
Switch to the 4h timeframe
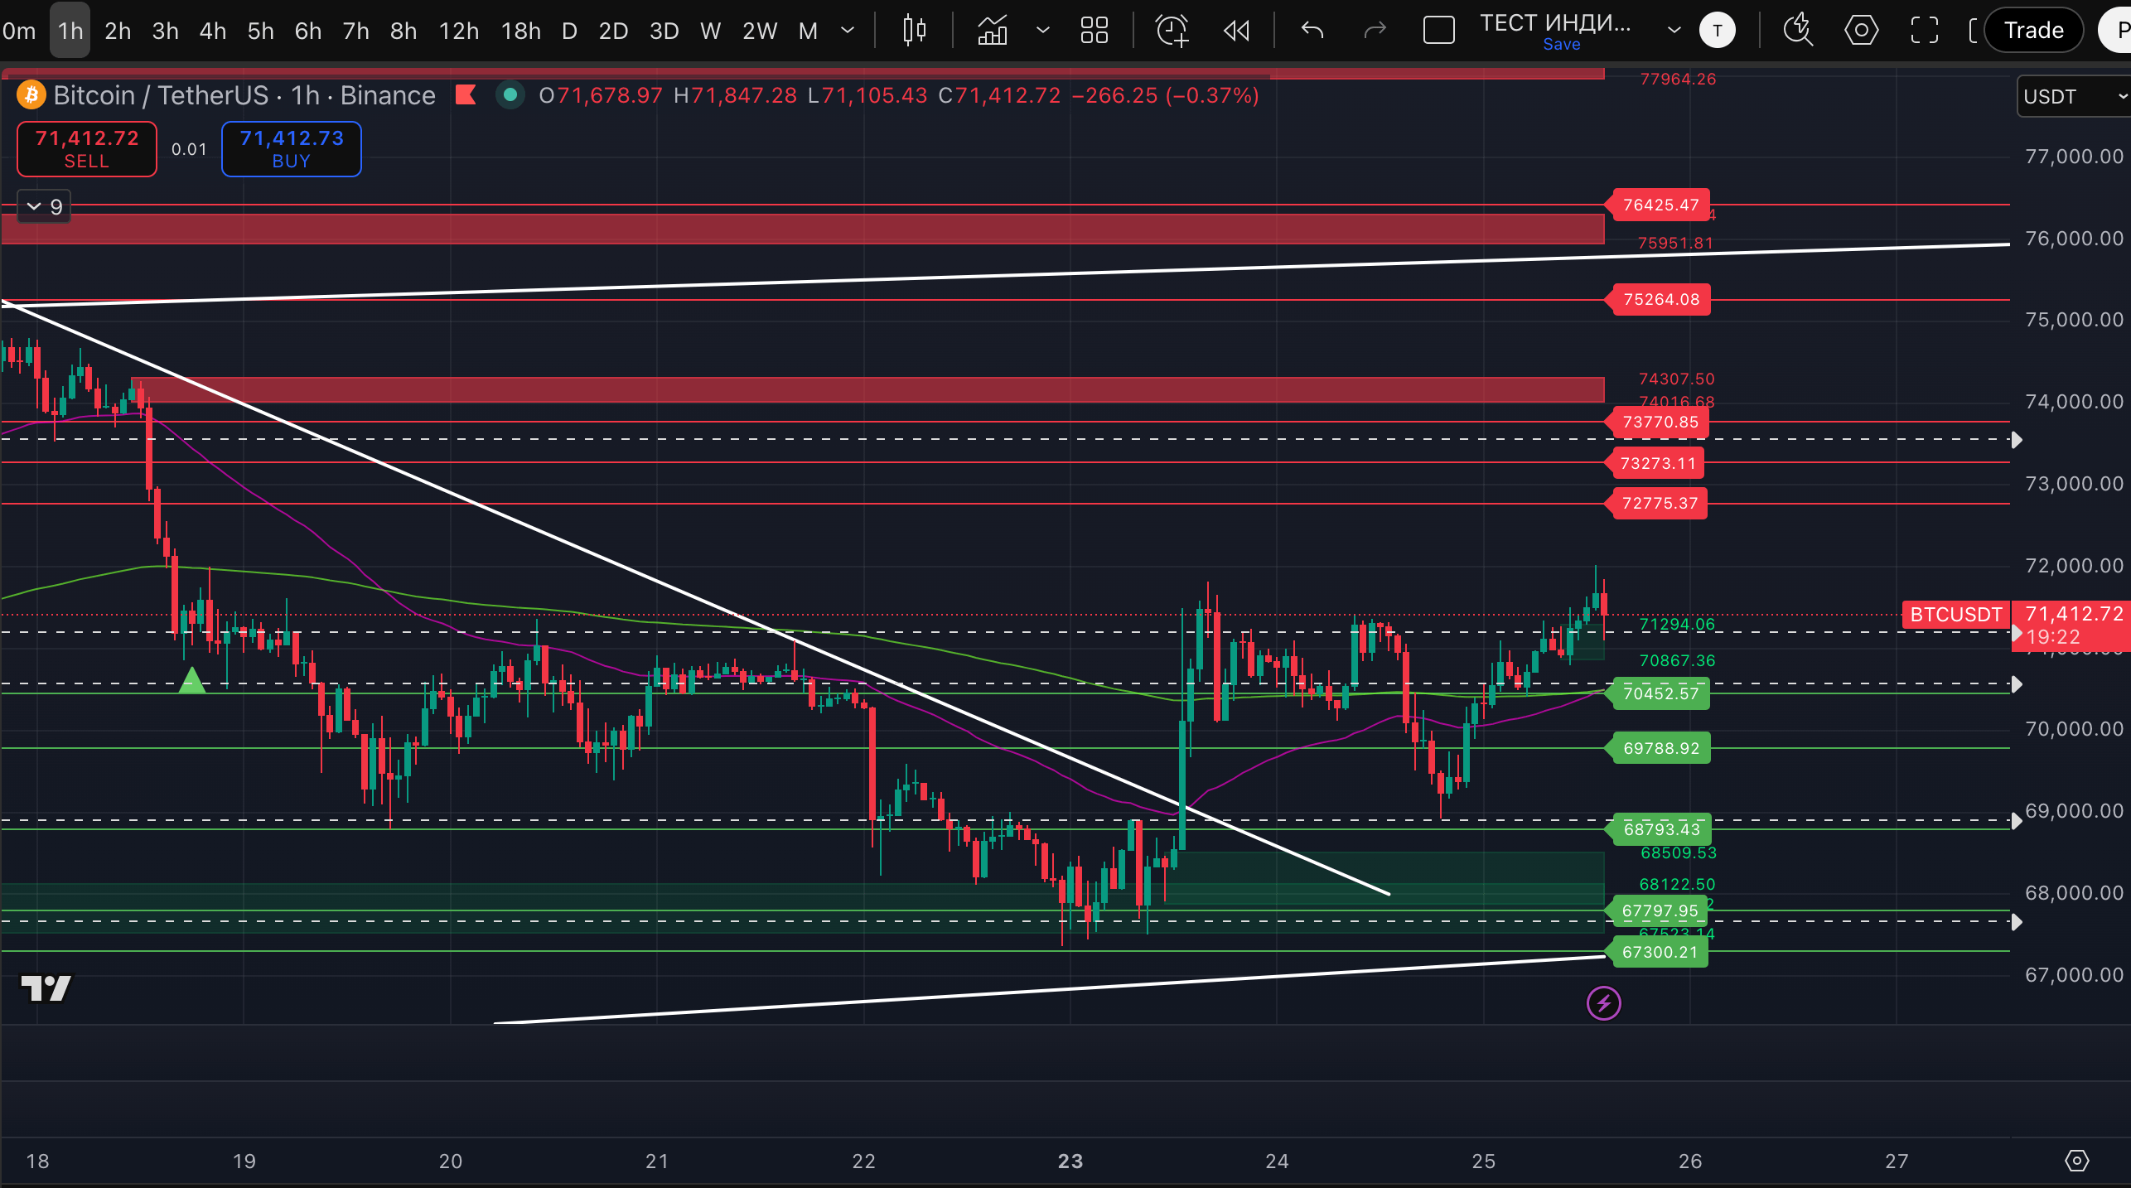[213, 31]
